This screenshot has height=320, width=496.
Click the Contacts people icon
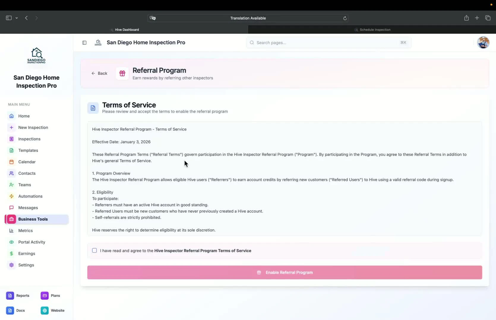(x=11, y=173)
